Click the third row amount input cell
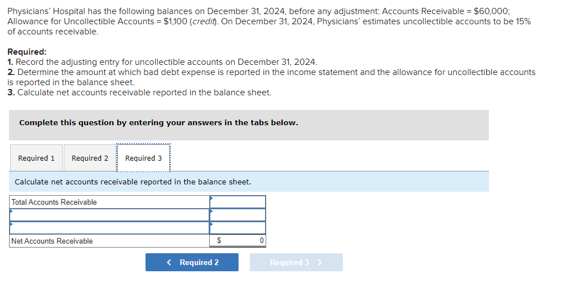Image resolution: width=582 pixels, height=291 pixels. pyautogui.click(x=237, y=228)
